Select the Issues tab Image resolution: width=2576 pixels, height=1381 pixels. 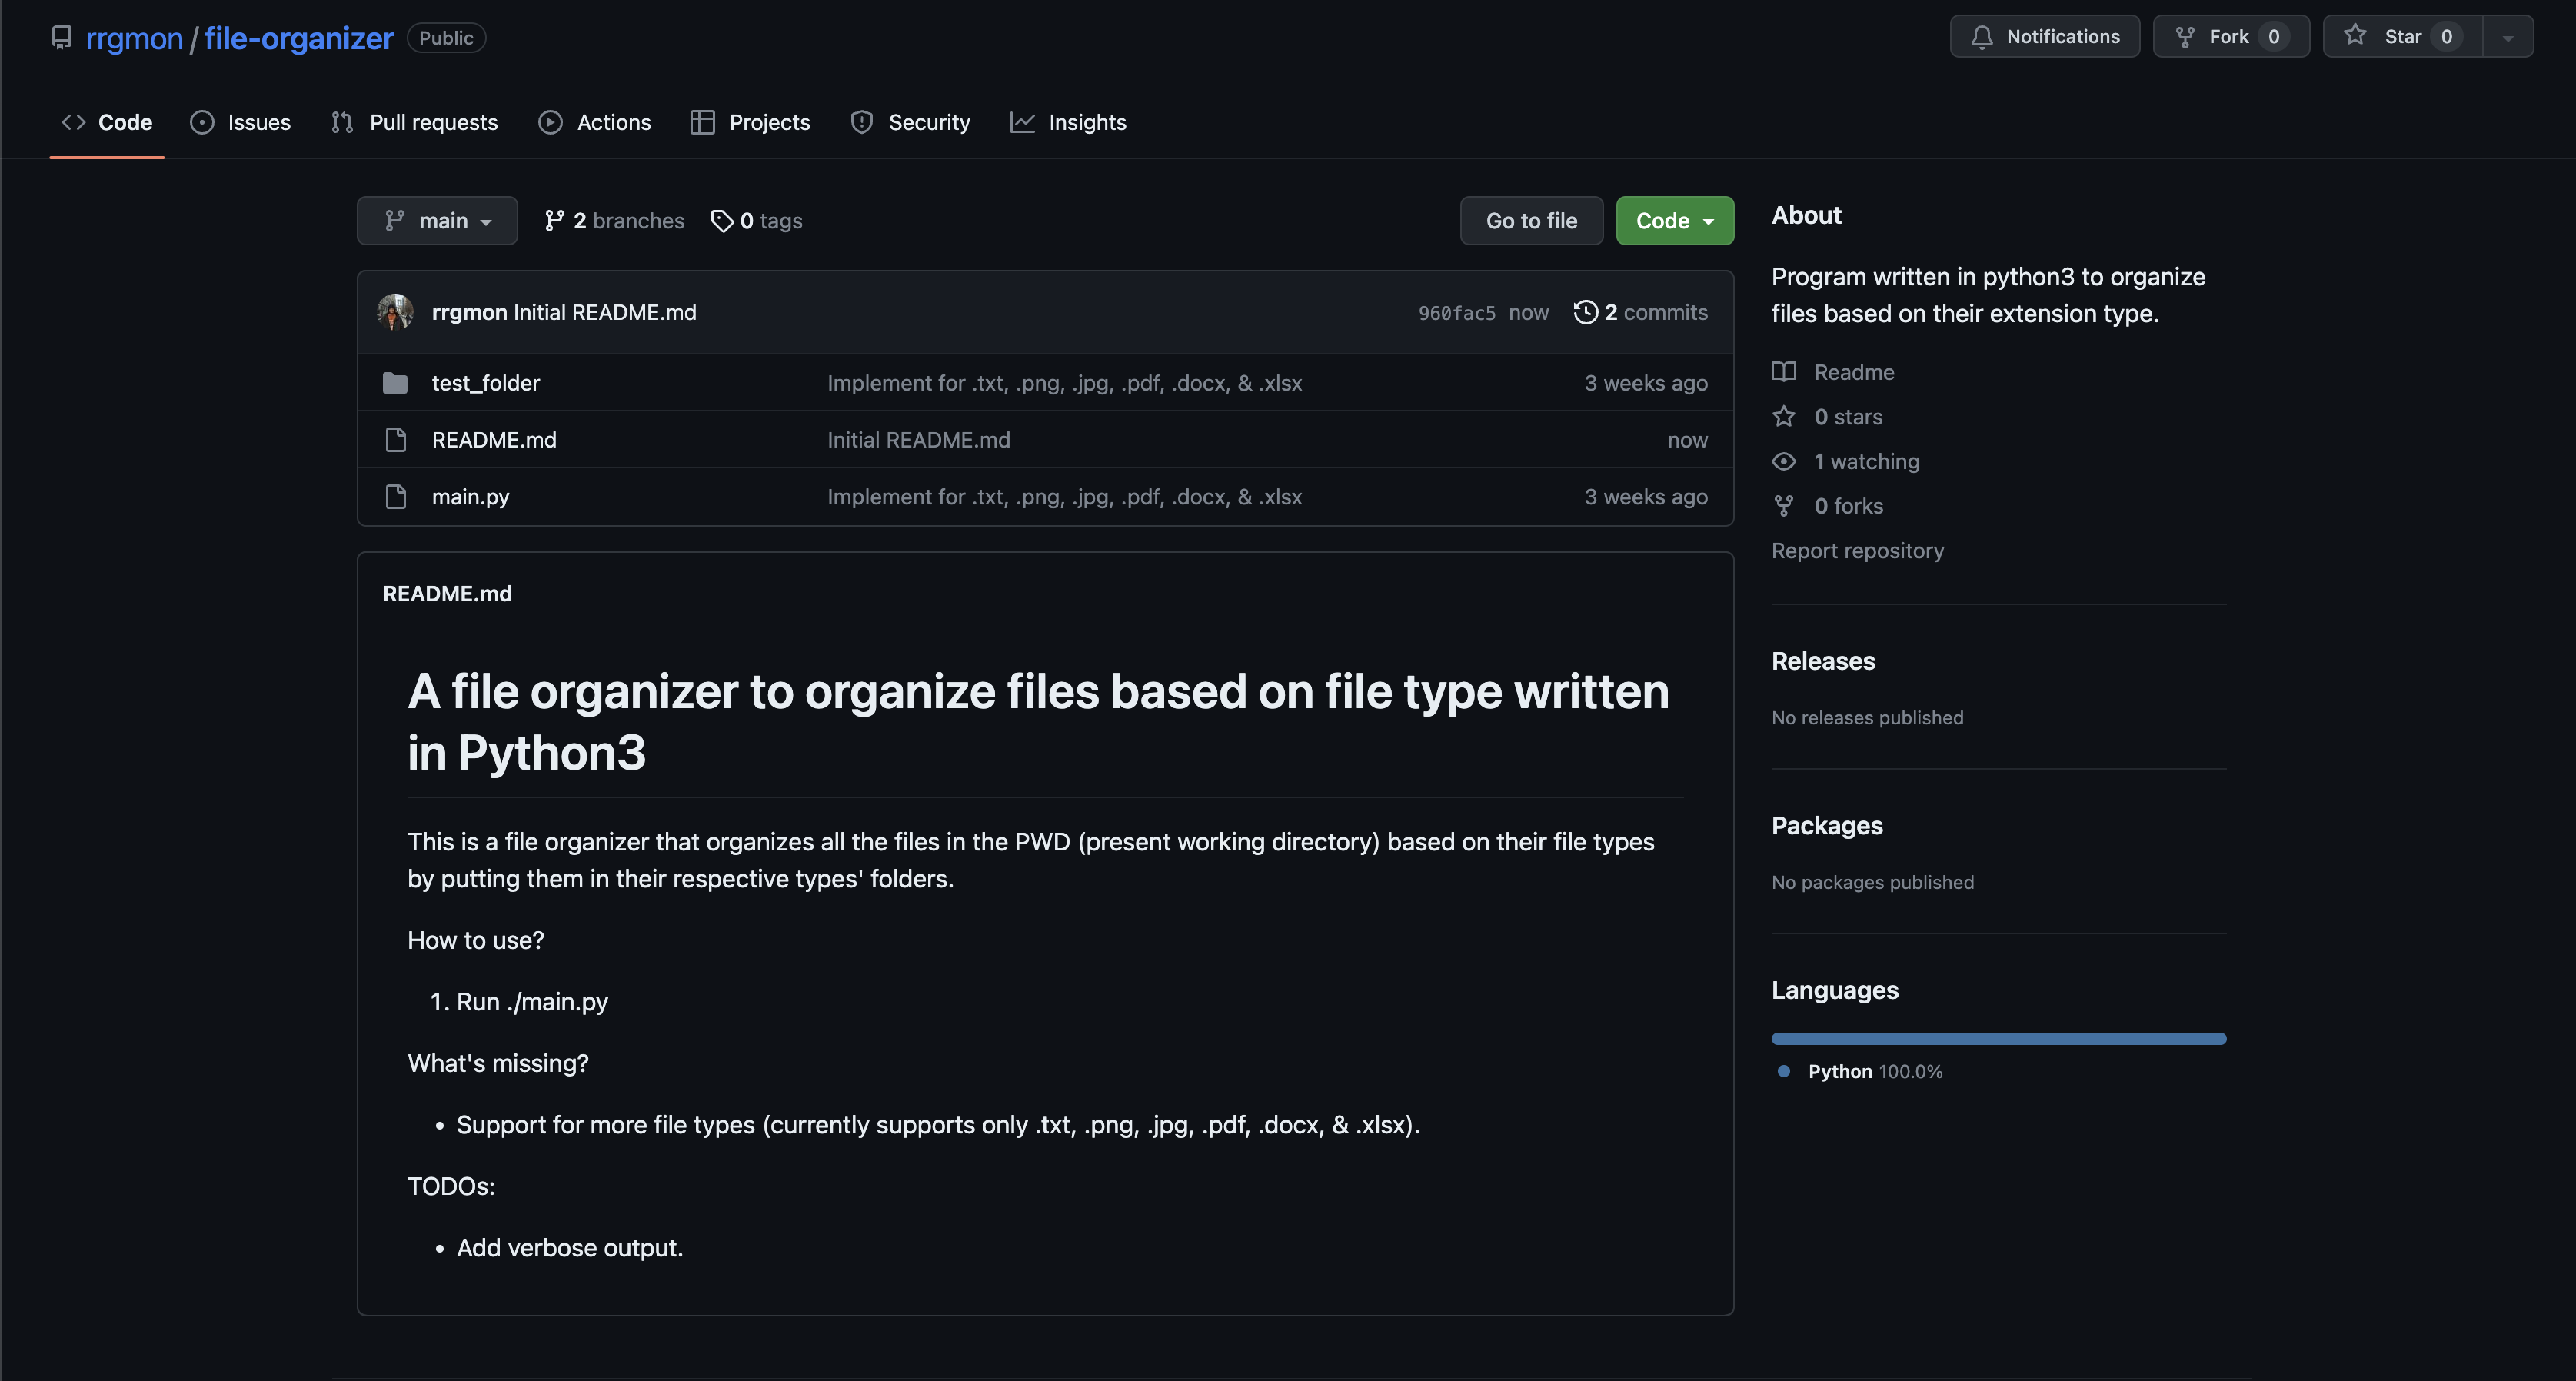click(261, 121)
